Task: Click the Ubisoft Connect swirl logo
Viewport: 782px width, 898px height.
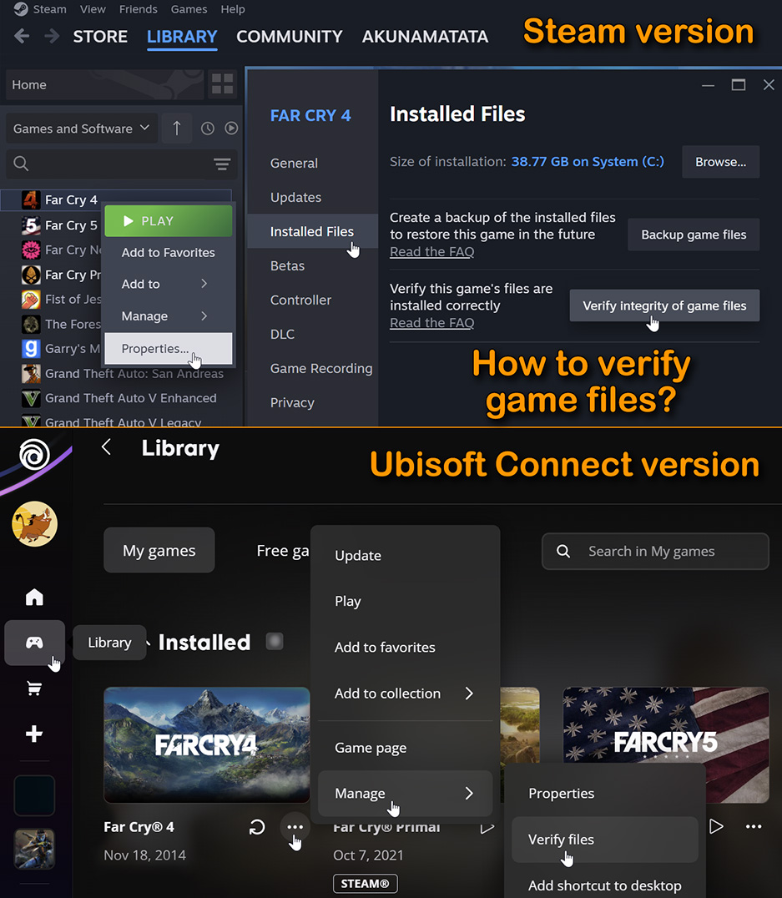Action: tap(34, 456)
